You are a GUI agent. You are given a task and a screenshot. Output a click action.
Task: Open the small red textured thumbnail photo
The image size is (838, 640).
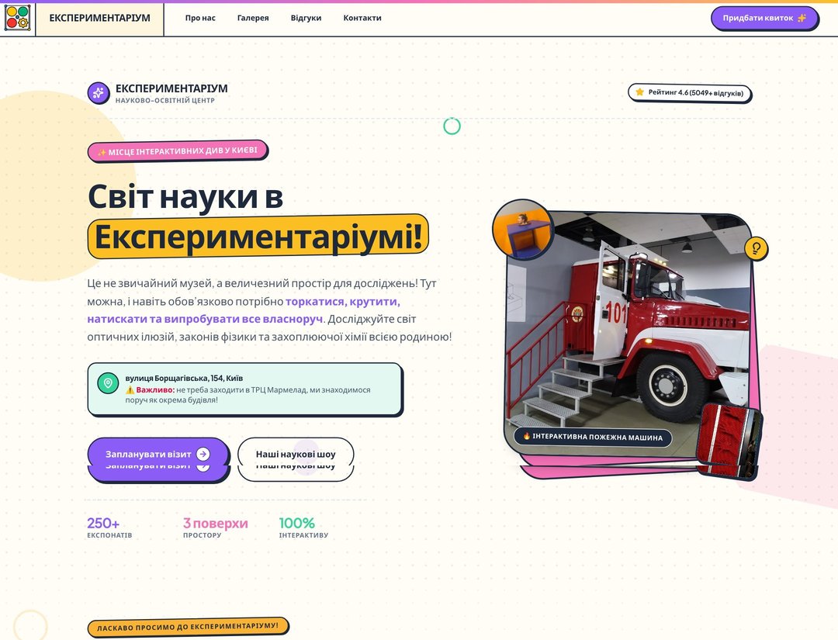click(x=728, y=440)
